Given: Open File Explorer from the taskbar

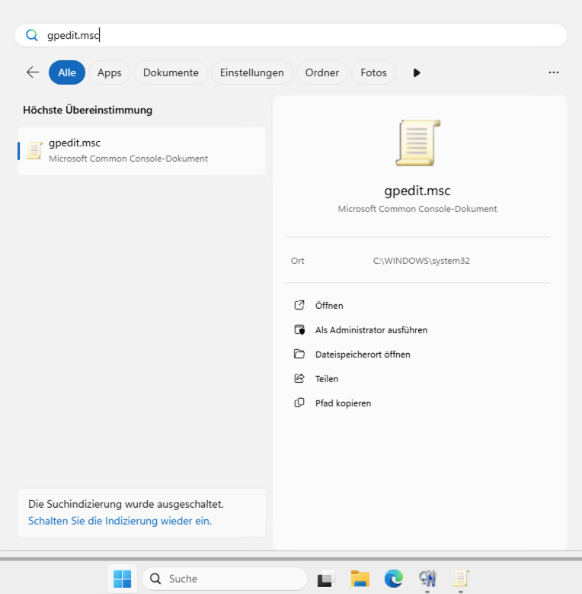Looking at the screenshot, I should (x=360, y=579).
